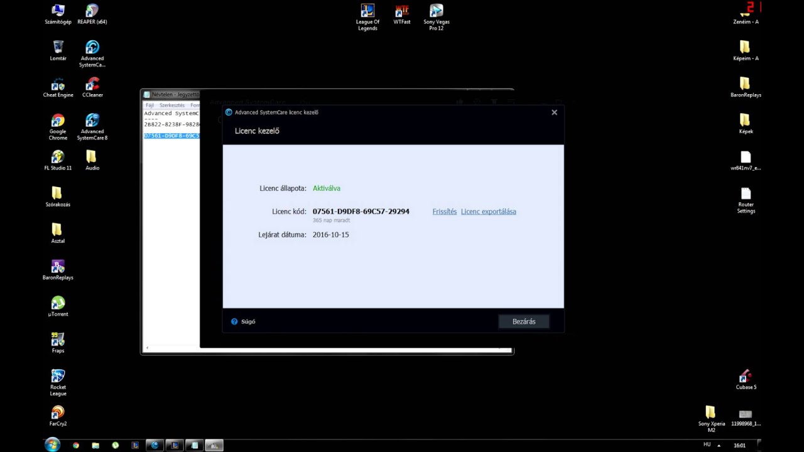Select the Rocket League shortcut
The image size is (804, 452).
[x=58, y=382]
